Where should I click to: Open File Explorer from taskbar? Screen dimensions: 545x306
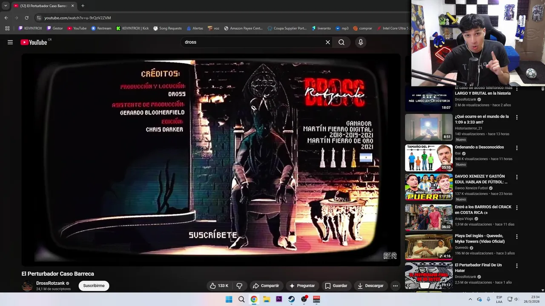(x=267, y=299)
